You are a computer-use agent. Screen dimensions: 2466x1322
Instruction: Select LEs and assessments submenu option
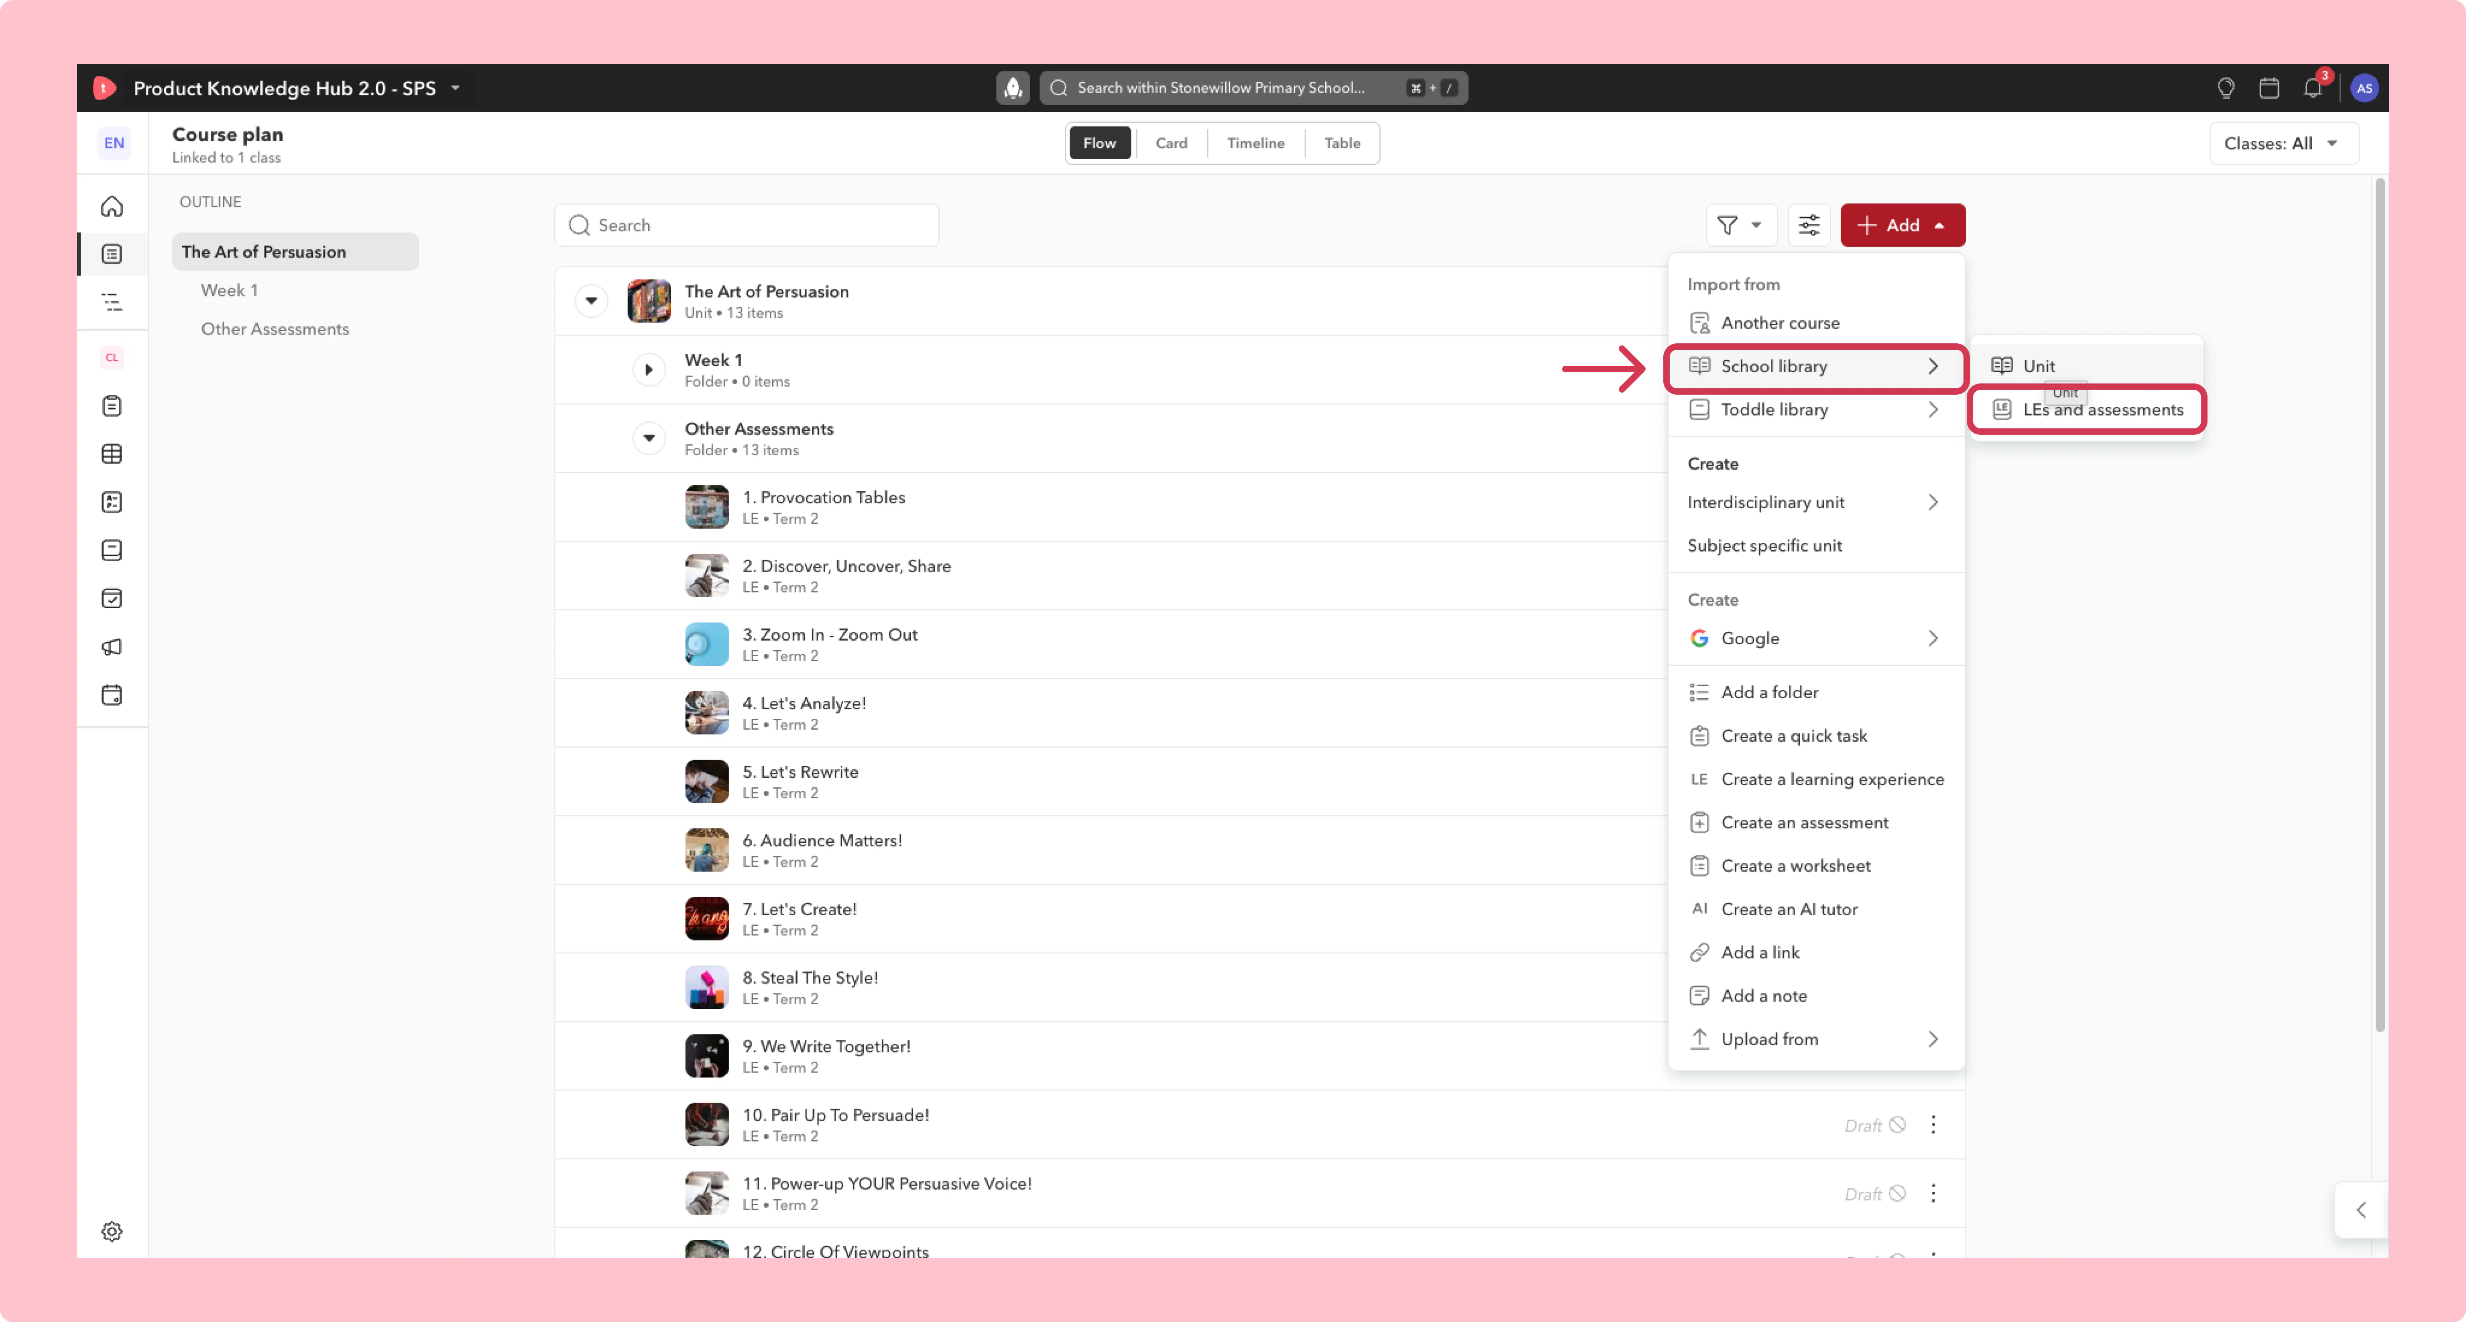pyautogui.click(x=2087, y=410)
